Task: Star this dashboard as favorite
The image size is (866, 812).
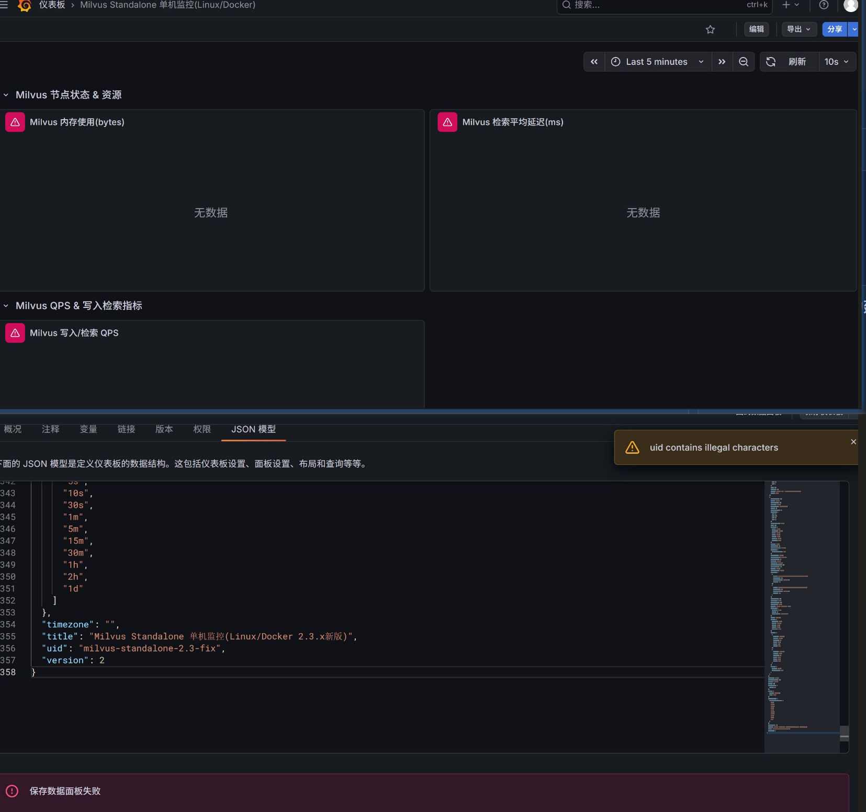Action: click(x=710, y=29)
